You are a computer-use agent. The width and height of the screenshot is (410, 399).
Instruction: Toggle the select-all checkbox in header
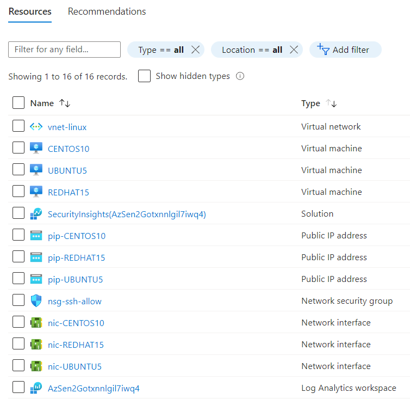(x=18, y=103)
